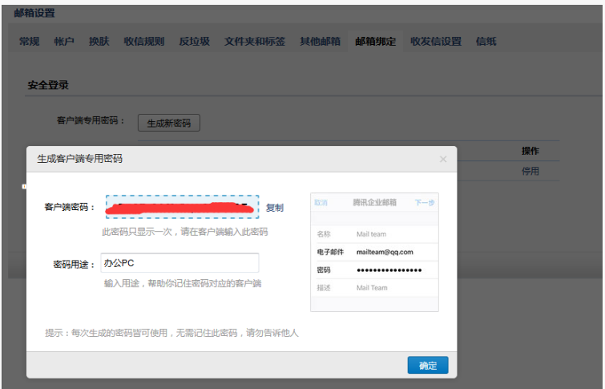Select the 反垃圾 tab

coord(194,42)
